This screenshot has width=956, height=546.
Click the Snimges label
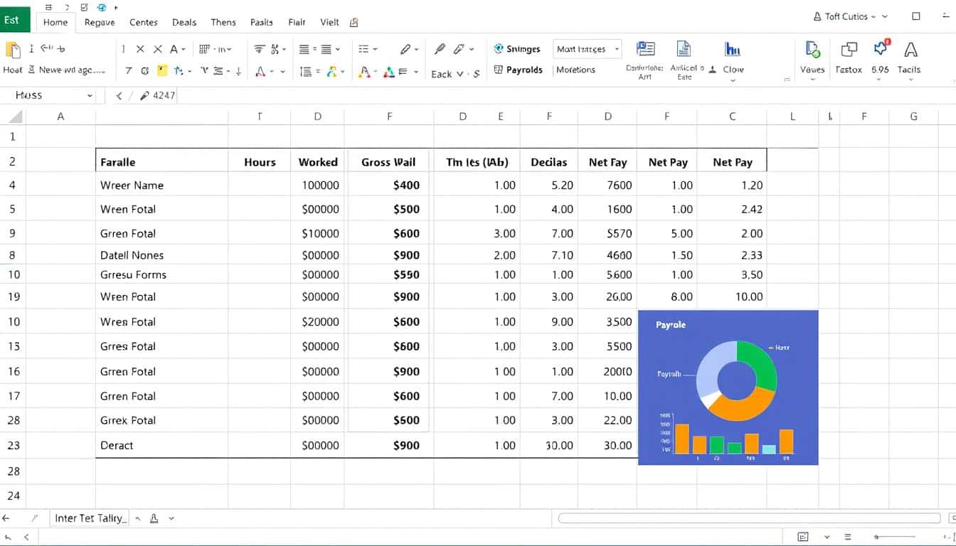(x=523, y=49)
